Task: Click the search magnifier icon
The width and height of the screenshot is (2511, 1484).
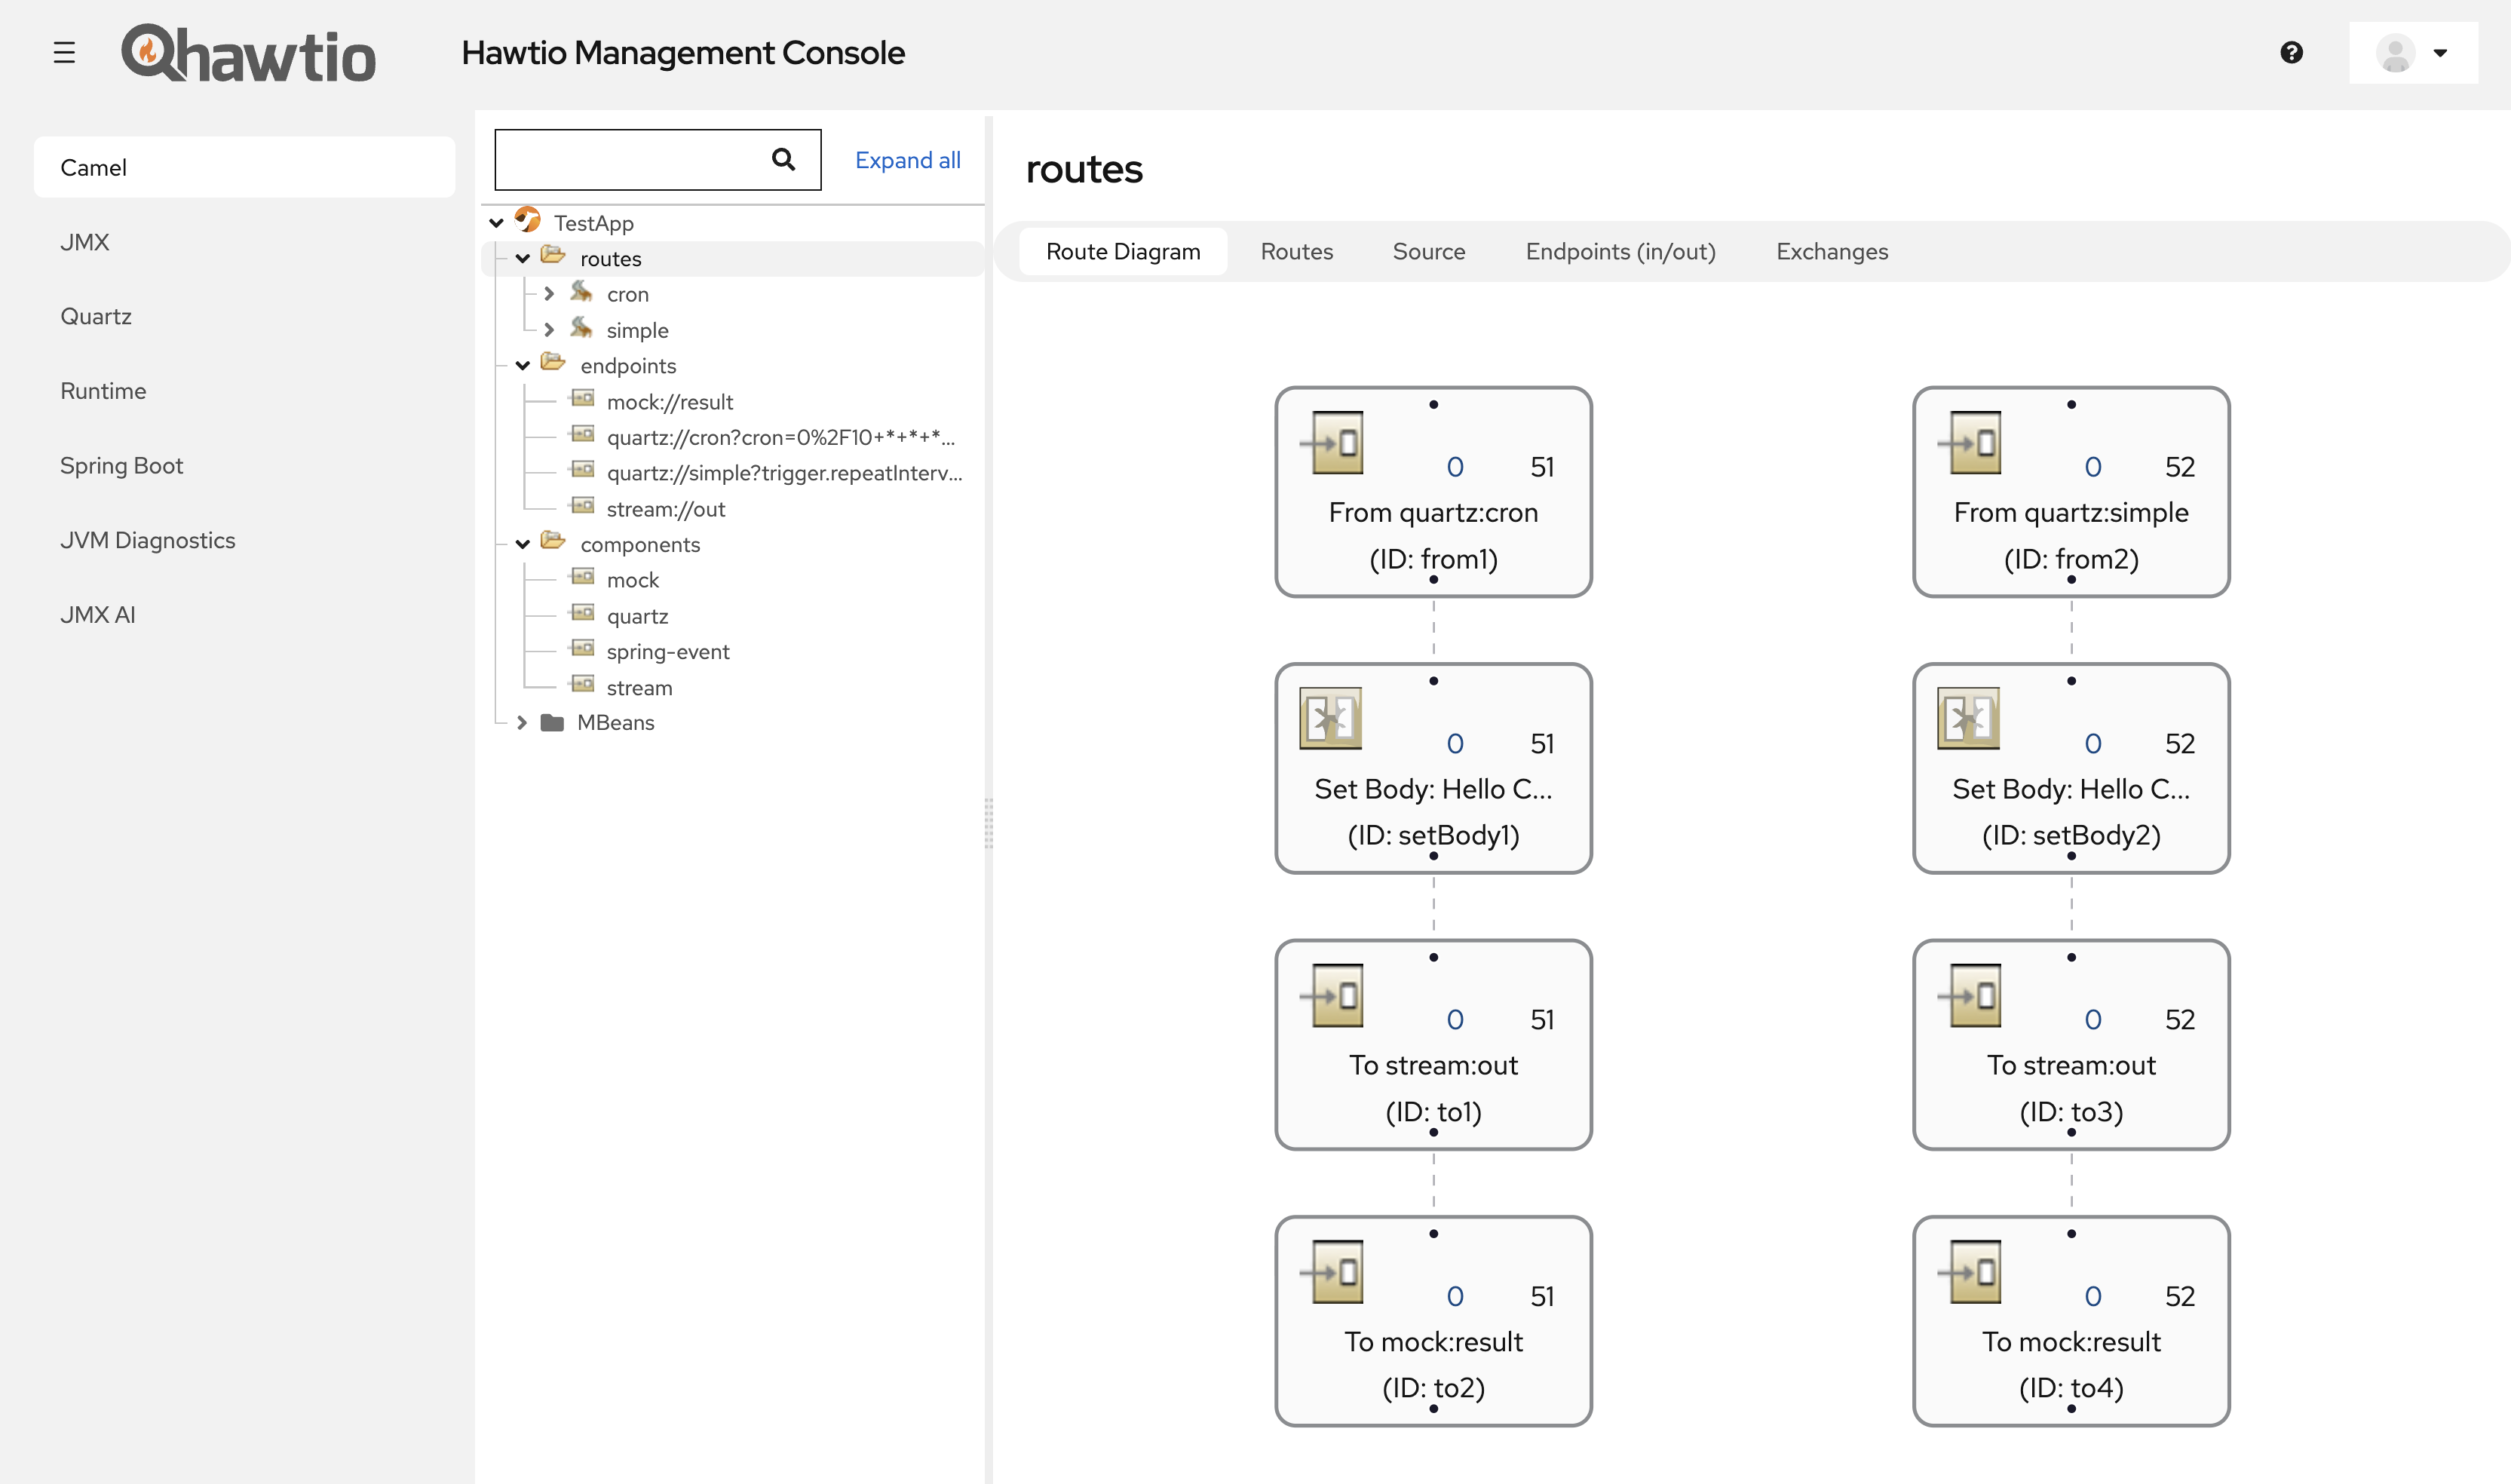Action: click(x=783, y=159)
